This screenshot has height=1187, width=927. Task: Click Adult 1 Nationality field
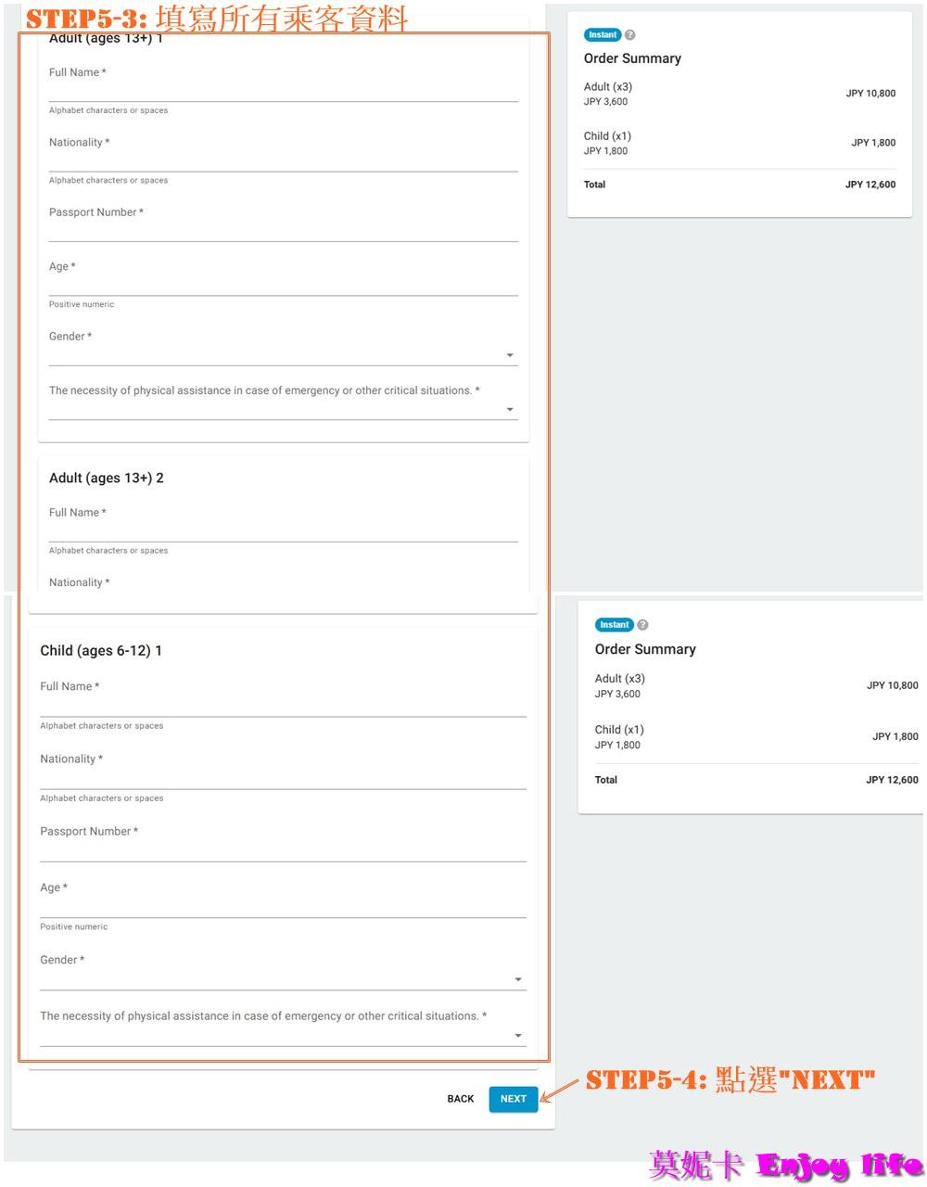tap(283, 161)
